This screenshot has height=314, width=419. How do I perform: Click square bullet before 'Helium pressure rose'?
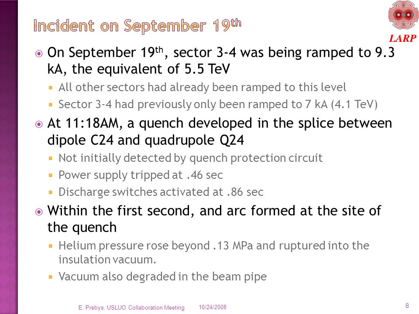51,246
